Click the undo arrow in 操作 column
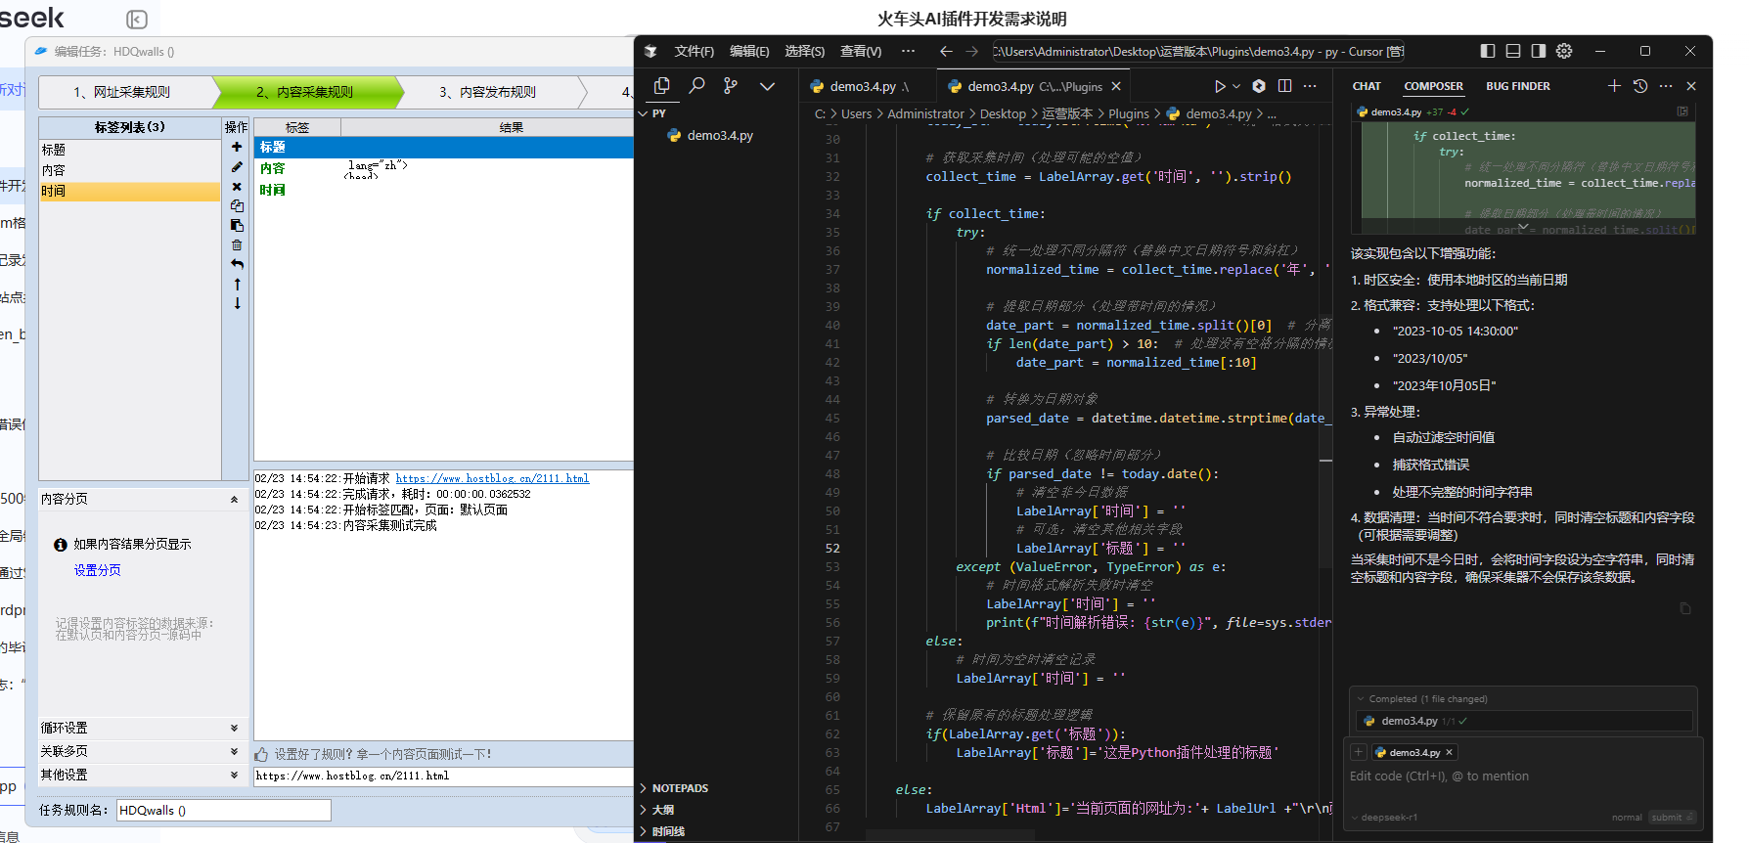This screenshot has height=843, width=1749. [237, 264]
